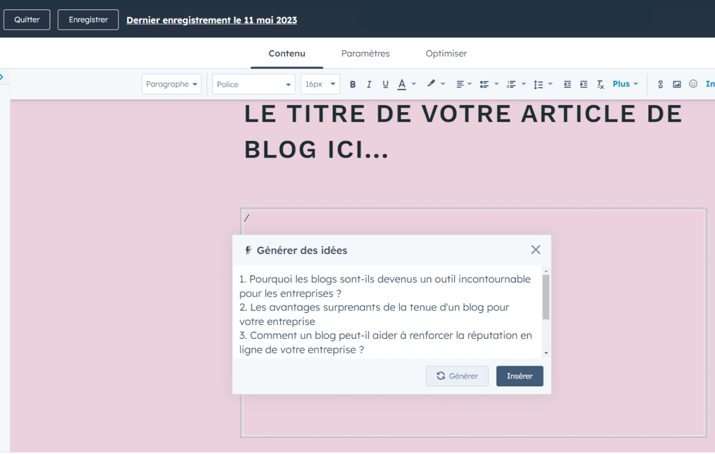Switch to the Optimiser tab
The image size is (715, 454).
tap(446, 54)
